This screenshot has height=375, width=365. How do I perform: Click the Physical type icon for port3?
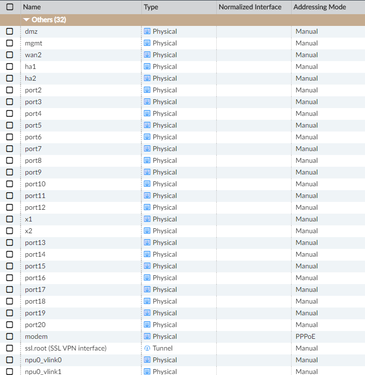click(147, 102)
